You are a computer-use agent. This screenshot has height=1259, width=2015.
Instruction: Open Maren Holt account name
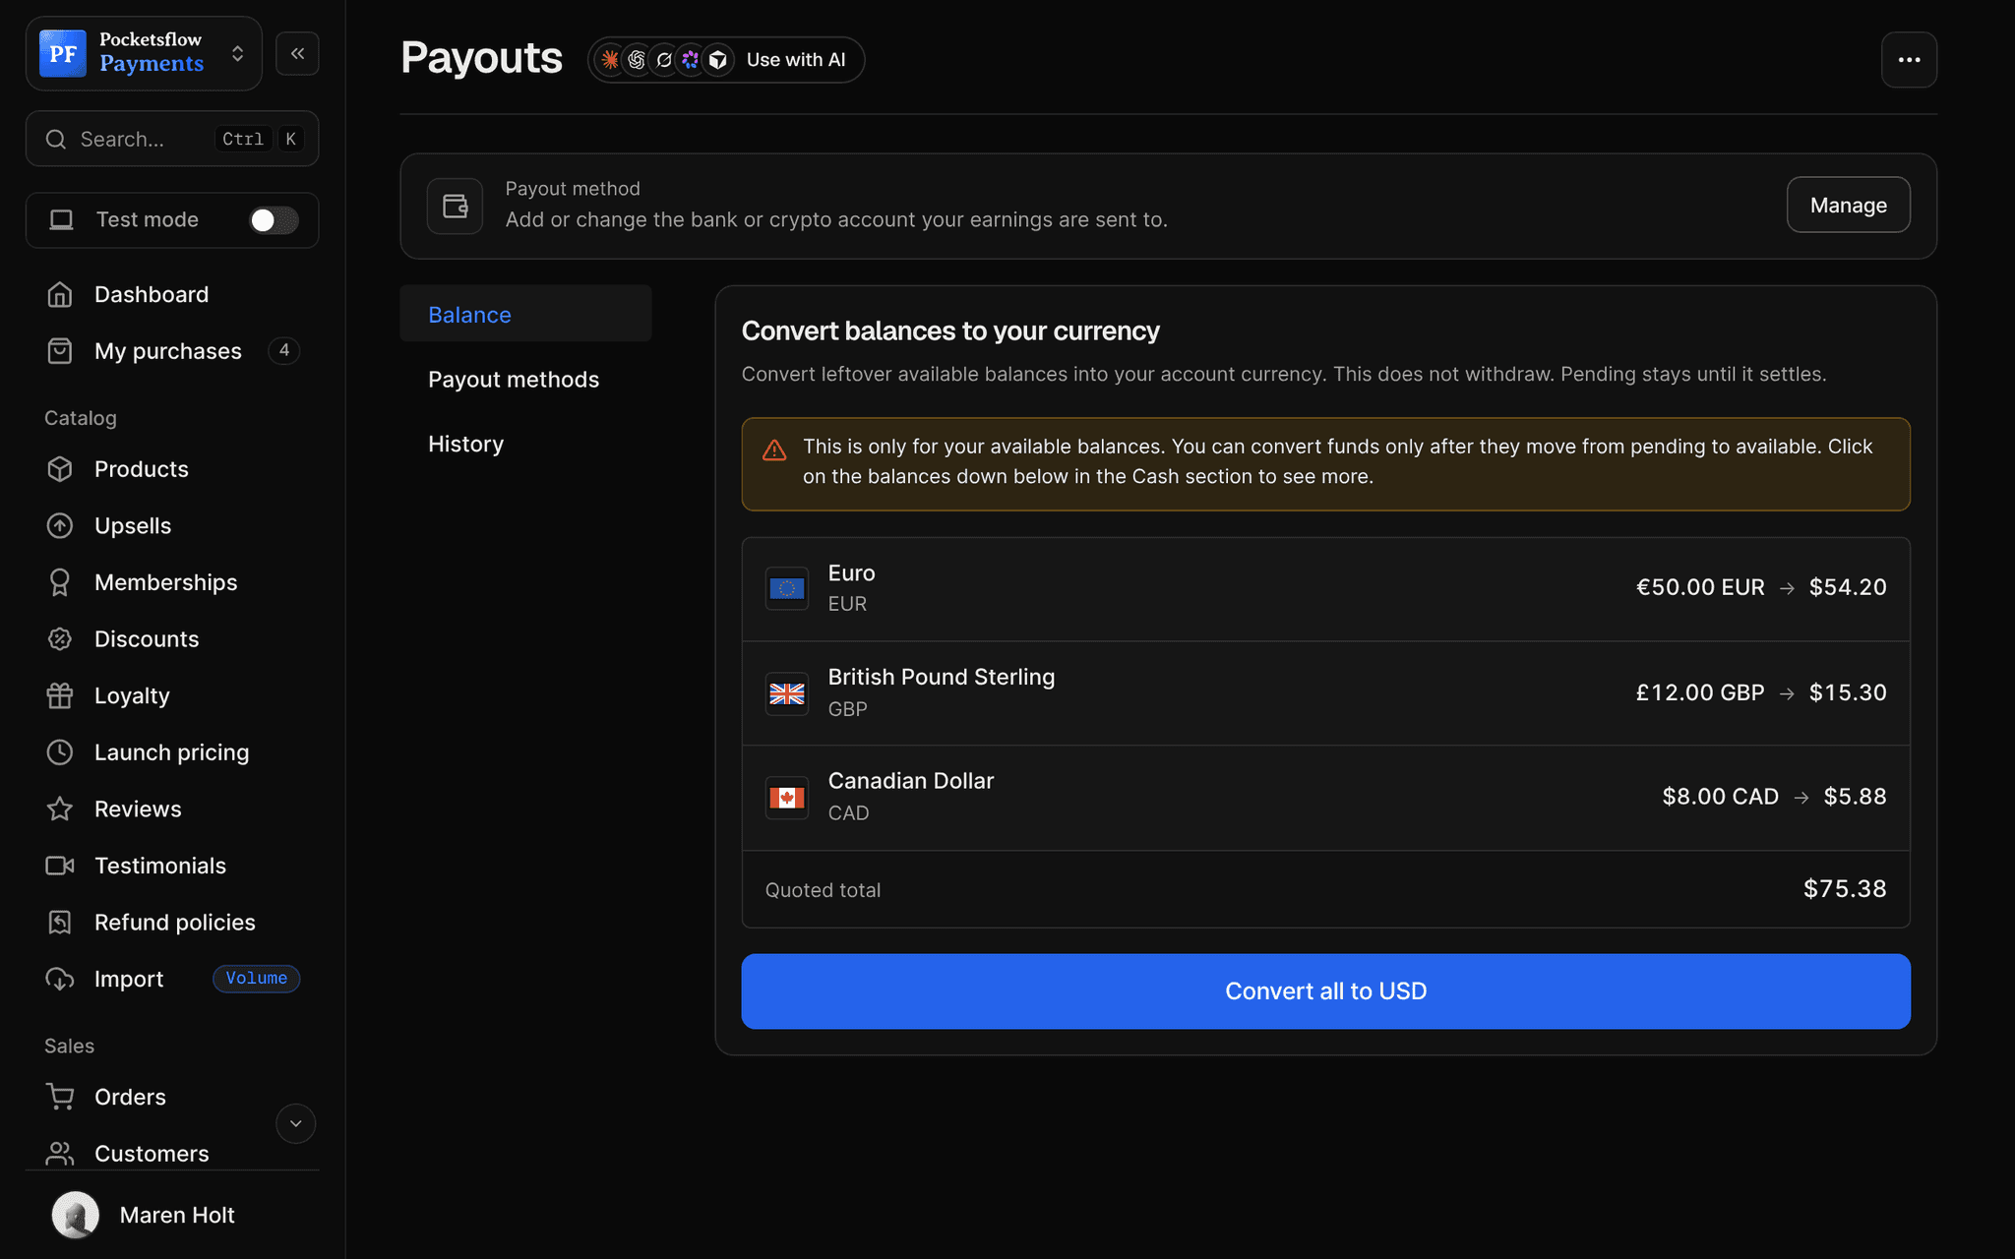[177, 1216]
